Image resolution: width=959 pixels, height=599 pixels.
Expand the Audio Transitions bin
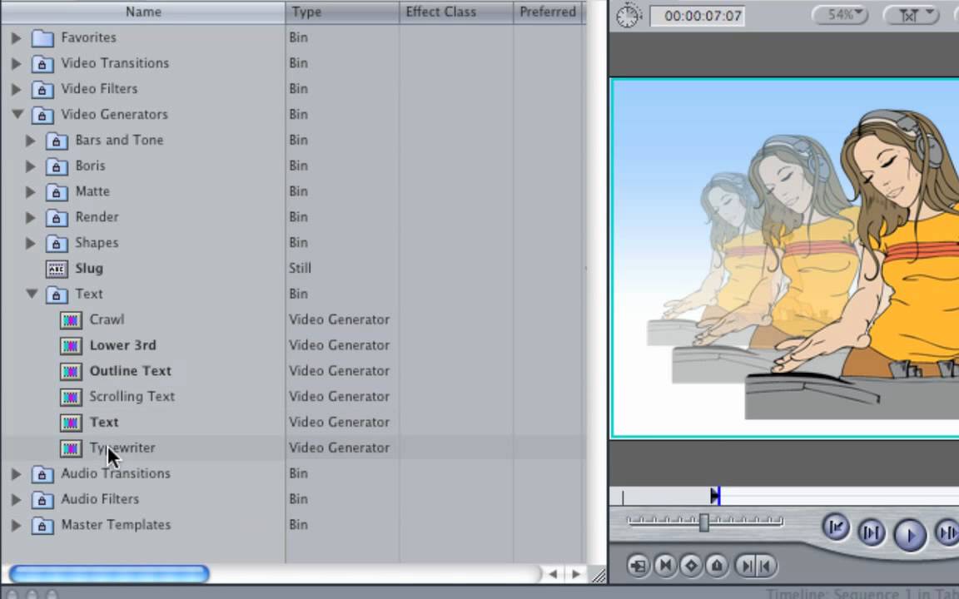(17, 474)
